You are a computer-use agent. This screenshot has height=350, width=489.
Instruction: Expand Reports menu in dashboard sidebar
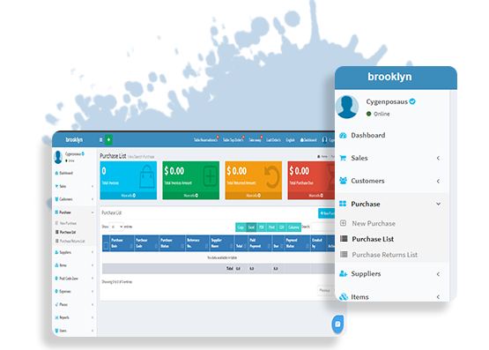[74, 317]
